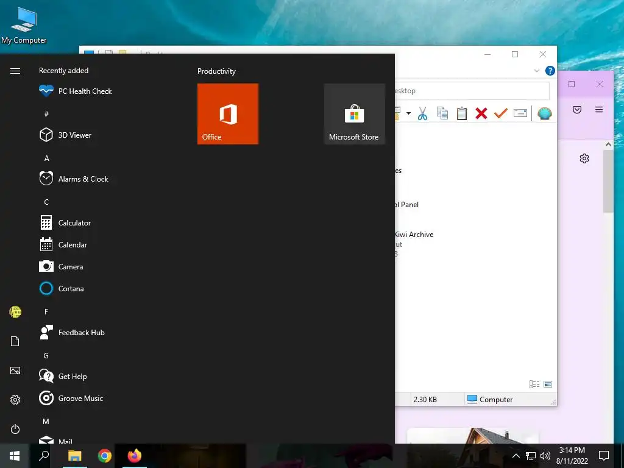Open dropdown arrow beside folder toolbar icon
This screenshot has width=624, height=468.
[x=408, y=113]
